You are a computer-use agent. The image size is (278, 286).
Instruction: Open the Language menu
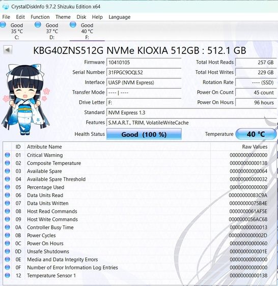click(119, 17)
